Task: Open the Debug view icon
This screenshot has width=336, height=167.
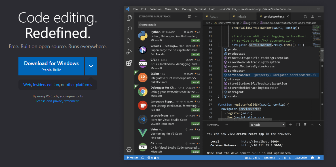Action: 129,52
